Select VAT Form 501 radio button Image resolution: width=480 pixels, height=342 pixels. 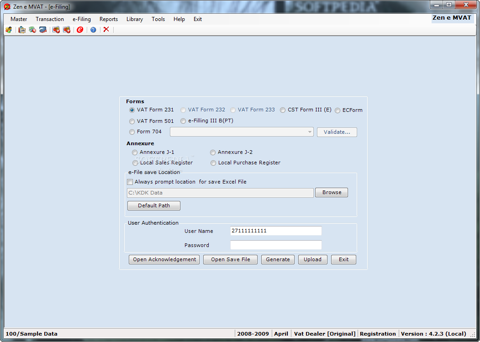(132, 121)
